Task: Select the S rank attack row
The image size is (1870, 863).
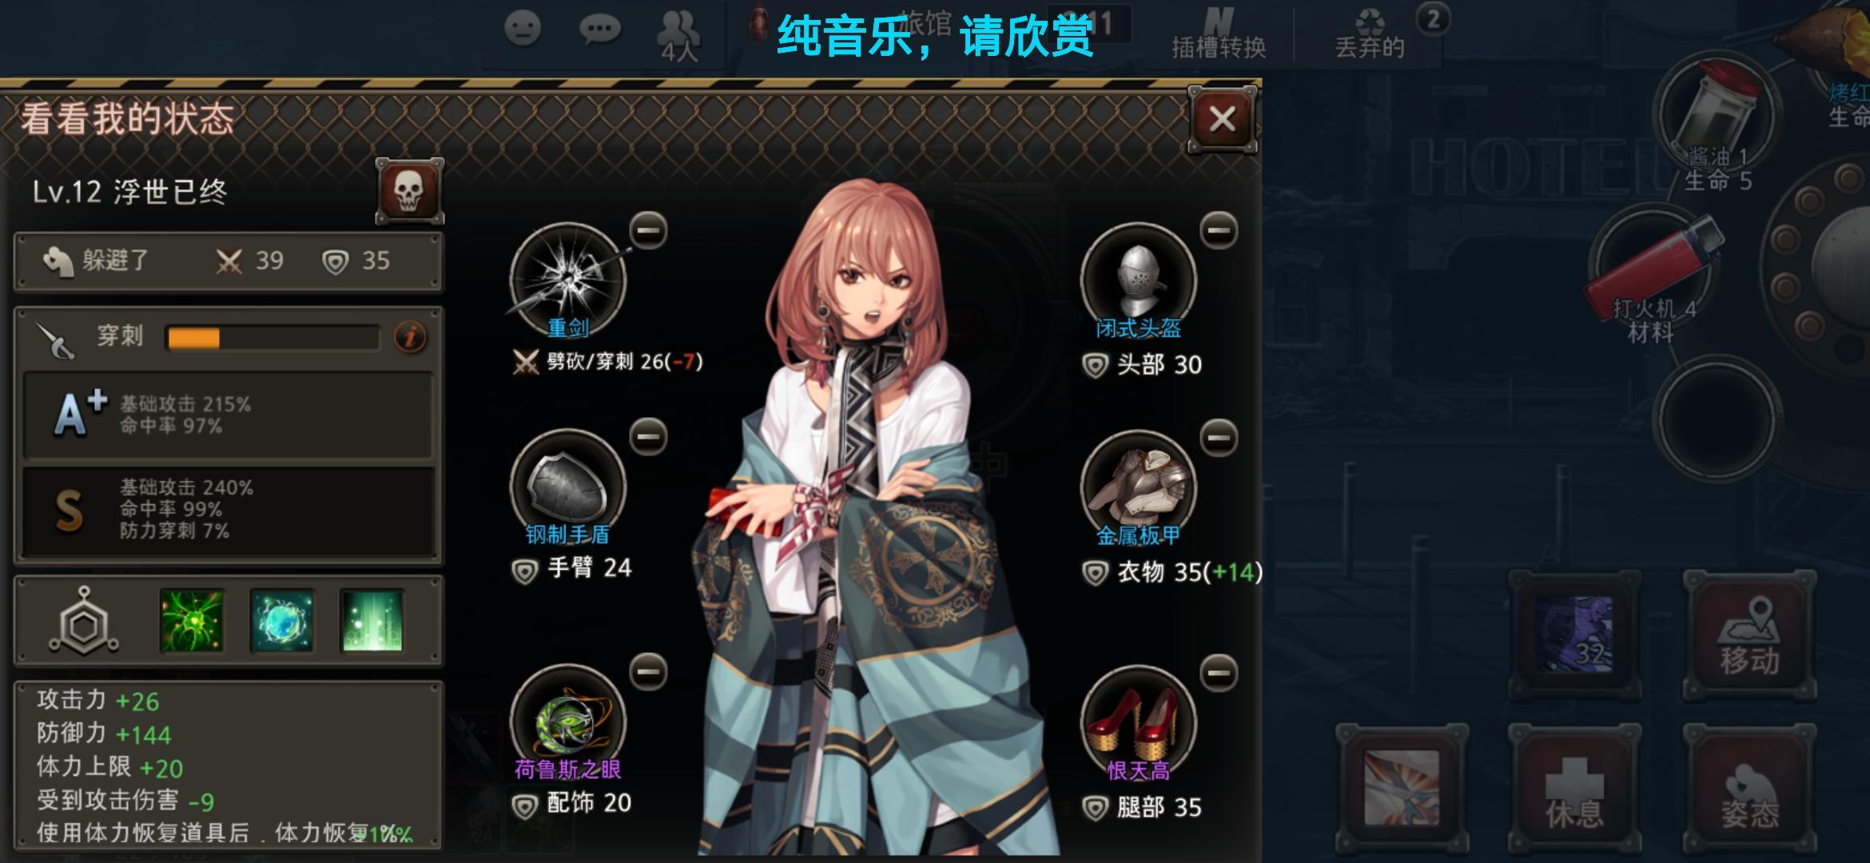Action: pos(229,511)
